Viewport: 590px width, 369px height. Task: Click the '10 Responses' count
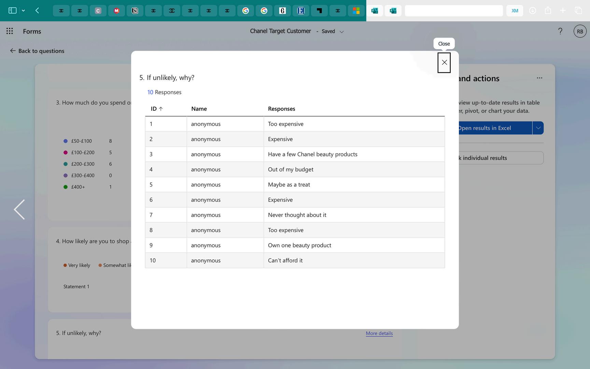click(164, 92)
